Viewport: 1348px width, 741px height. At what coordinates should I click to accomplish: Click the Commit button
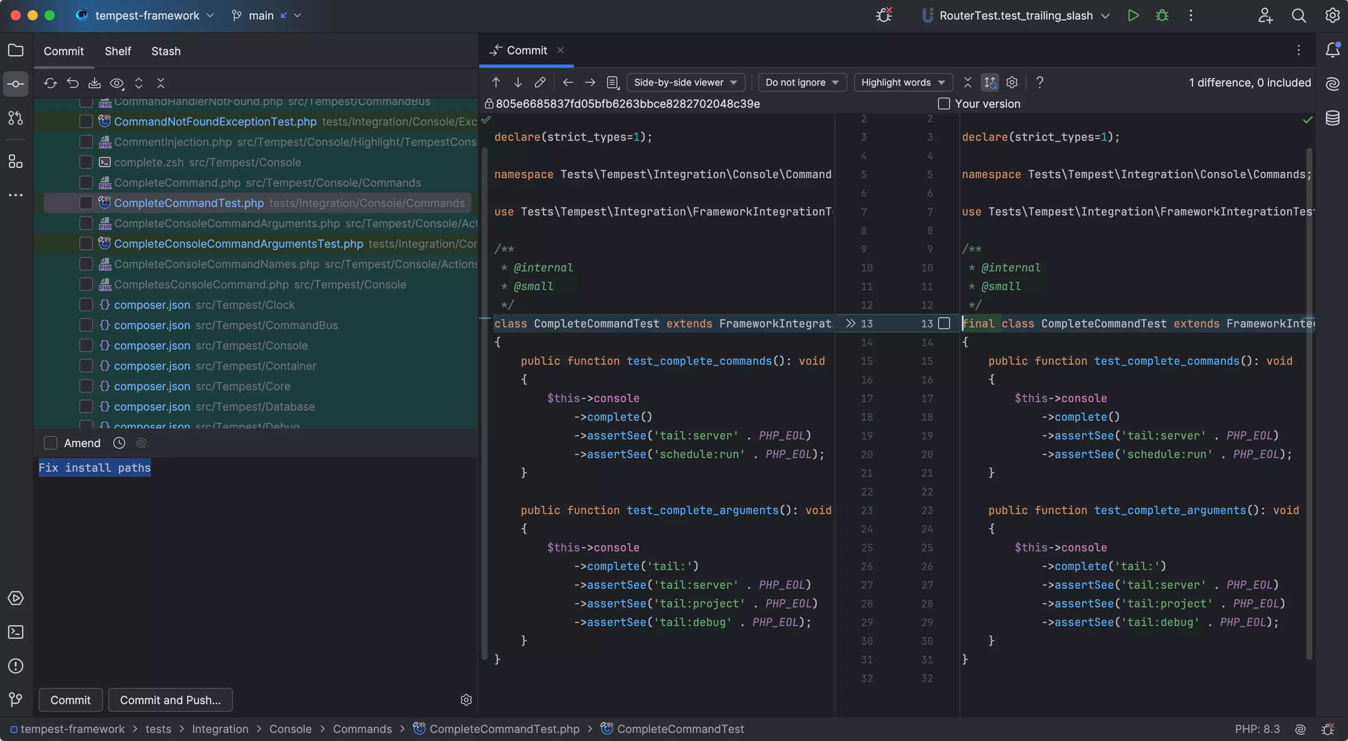[70, 700]
